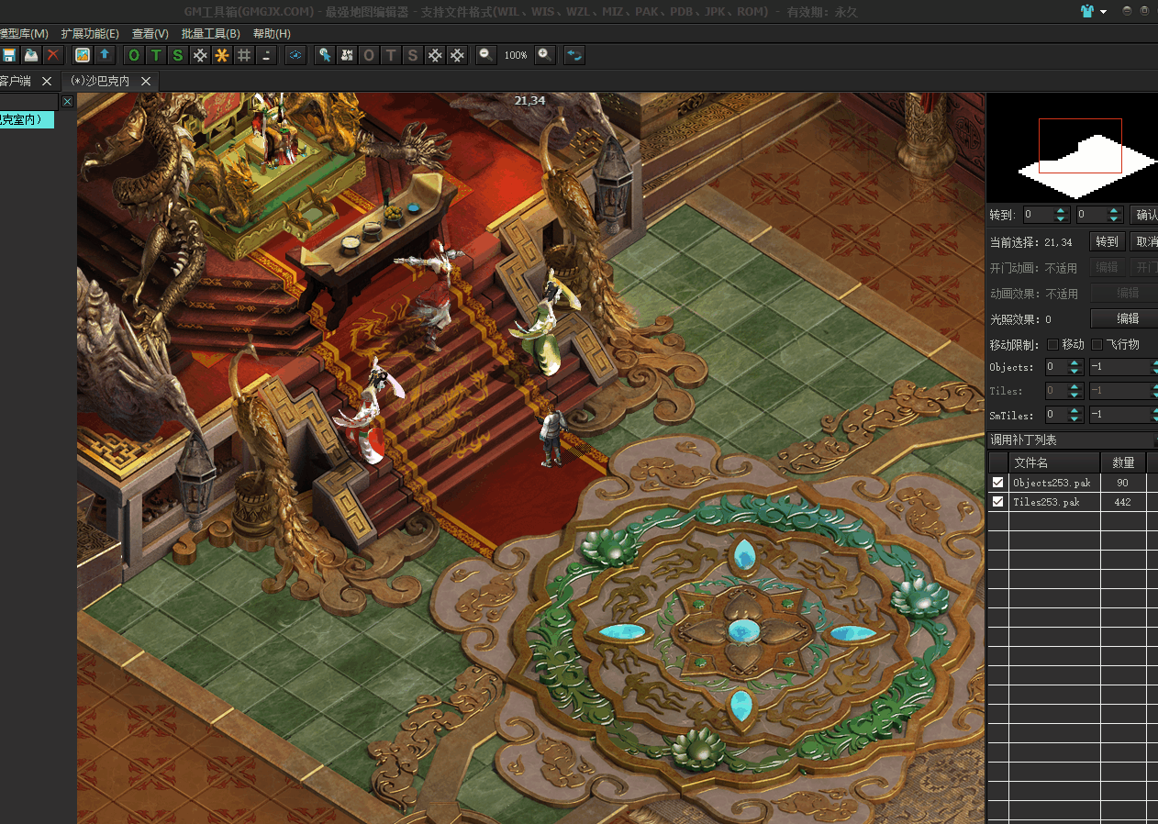The width and height of the screenshot is (1158, 824).
Task: Open the 批量工具(B) menu
Action: pos(210,34)
